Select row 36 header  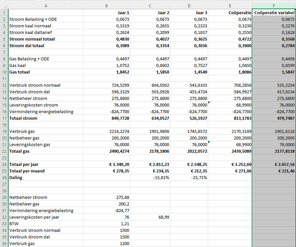pyautogui.click(x=4, y=243)
